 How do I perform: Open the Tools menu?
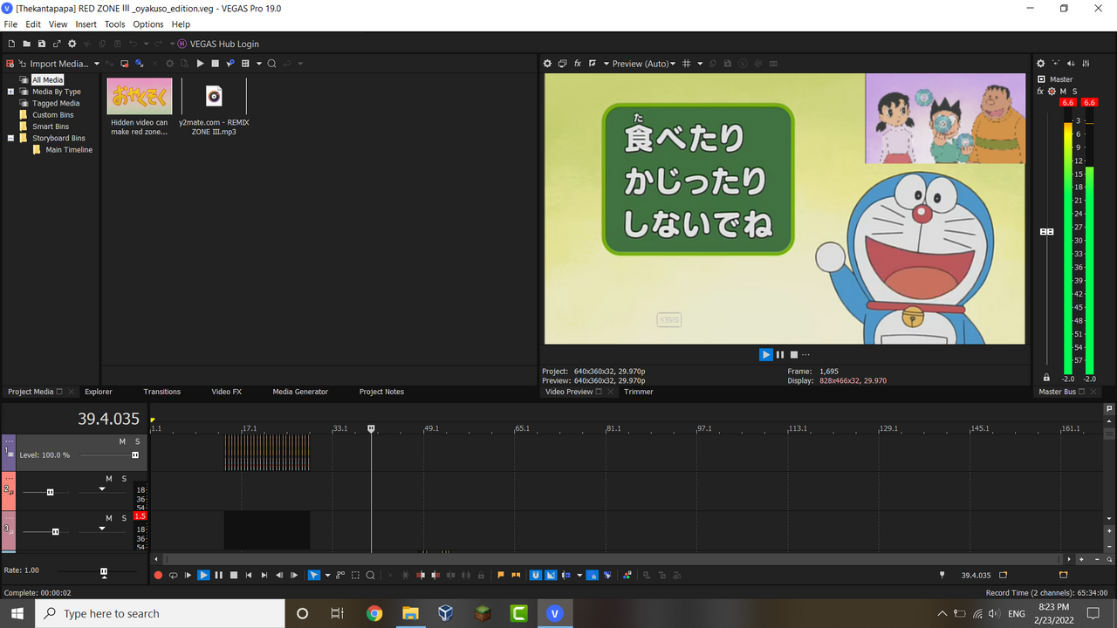[114, 24]
